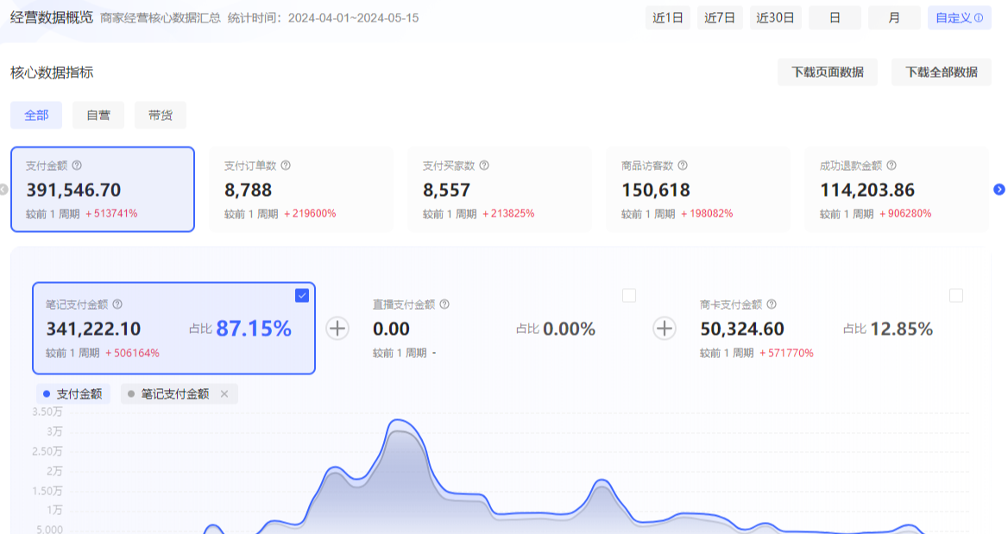Click the gray previous-metrics arrow on left
The height and width of the screenshot is (534, 1008).
(3, 190)
